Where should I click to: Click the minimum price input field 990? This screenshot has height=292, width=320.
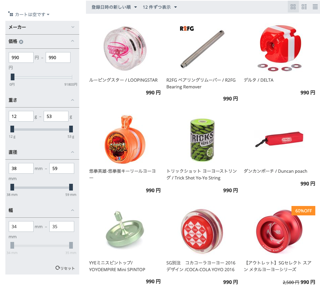point(21,57)
